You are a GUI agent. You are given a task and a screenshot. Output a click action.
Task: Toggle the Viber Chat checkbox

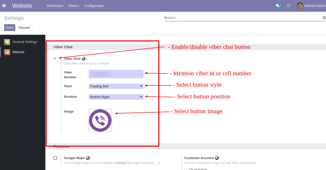55,58
